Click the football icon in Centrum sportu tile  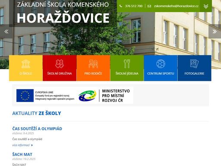(161, 64)
